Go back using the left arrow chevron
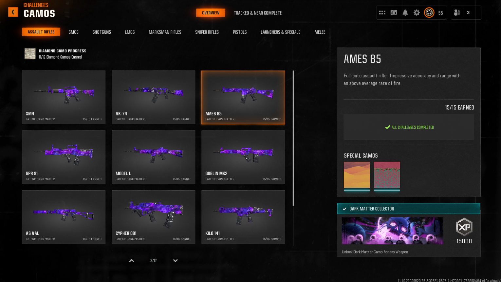Viewport: 501px width, 282px height. coord(13,12)
